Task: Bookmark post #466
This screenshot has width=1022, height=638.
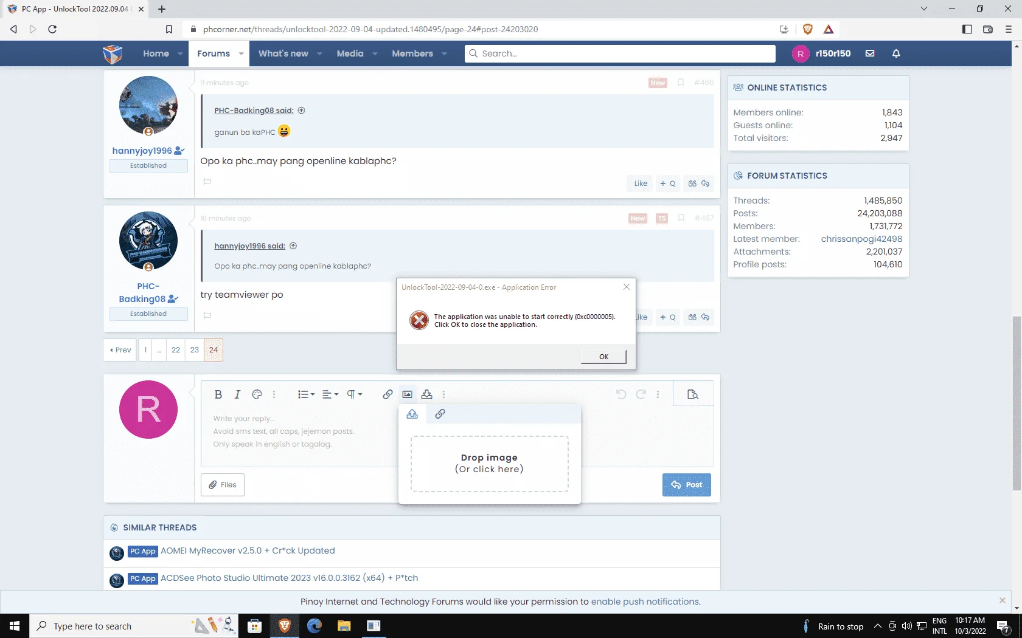Action: [x=681, y=83]
